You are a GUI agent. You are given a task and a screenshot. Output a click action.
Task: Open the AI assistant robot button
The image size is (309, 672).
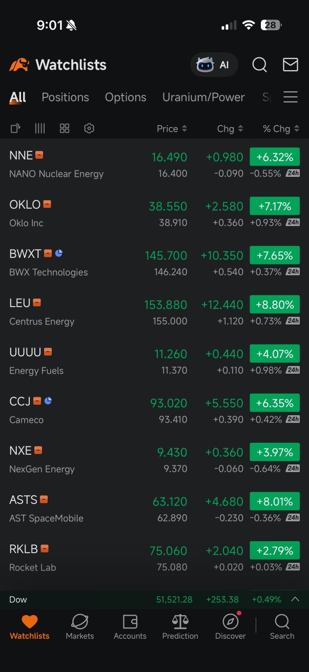coord(214,65)
